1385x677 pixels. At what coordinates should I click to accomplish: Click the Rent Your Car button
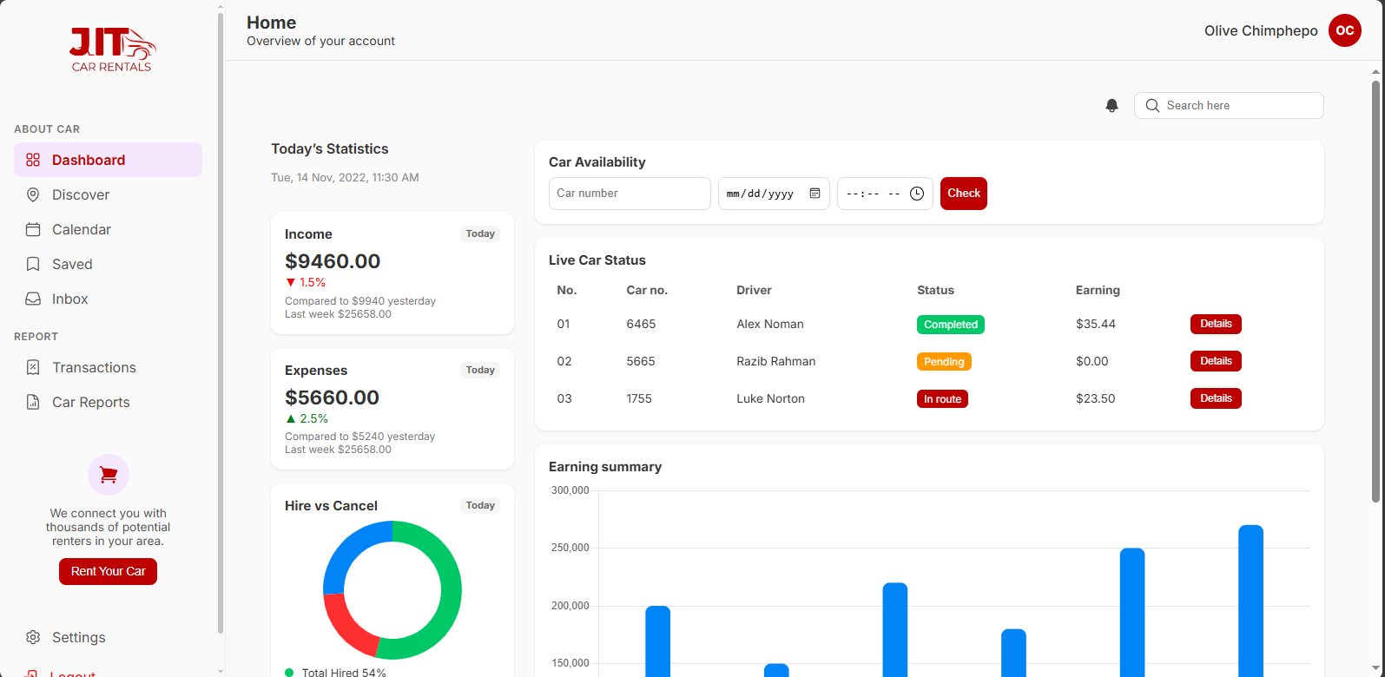(x=109, y=571)
